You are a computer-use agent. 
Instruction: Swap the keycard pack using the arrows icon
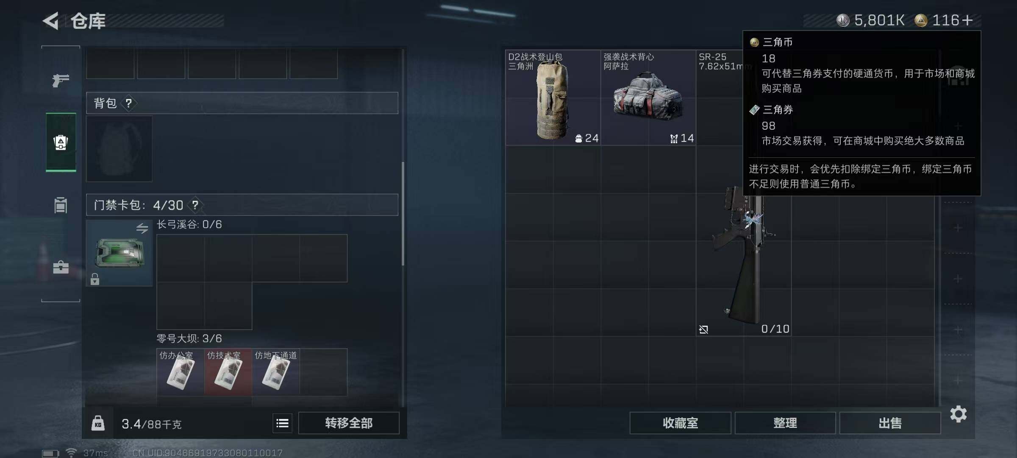click(142, 228)
